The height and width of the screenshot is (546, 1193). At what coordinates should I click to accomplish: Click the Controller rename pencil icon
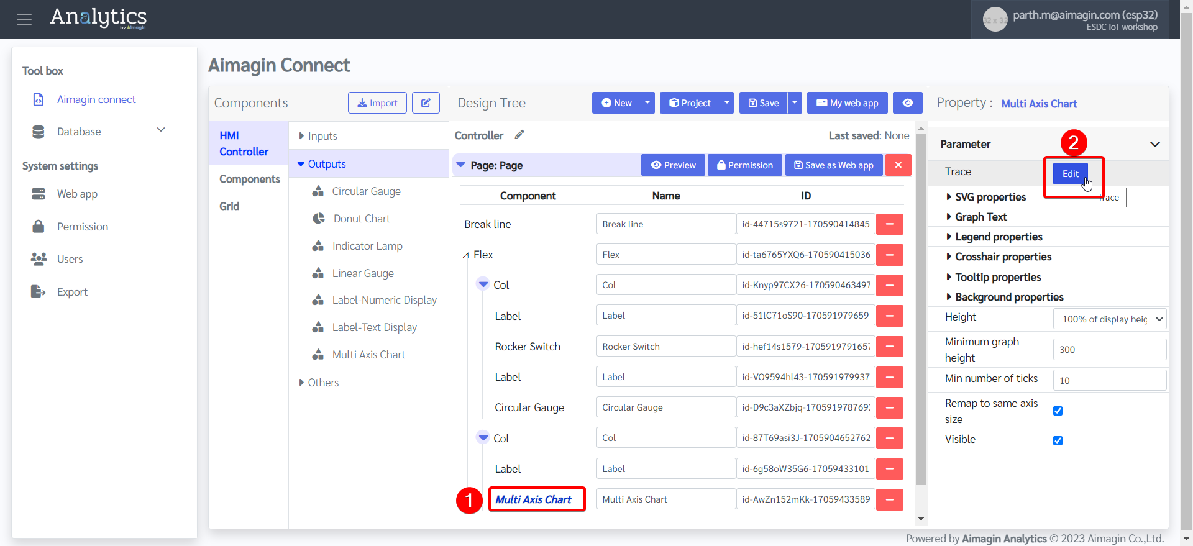[x=519, y=135]
